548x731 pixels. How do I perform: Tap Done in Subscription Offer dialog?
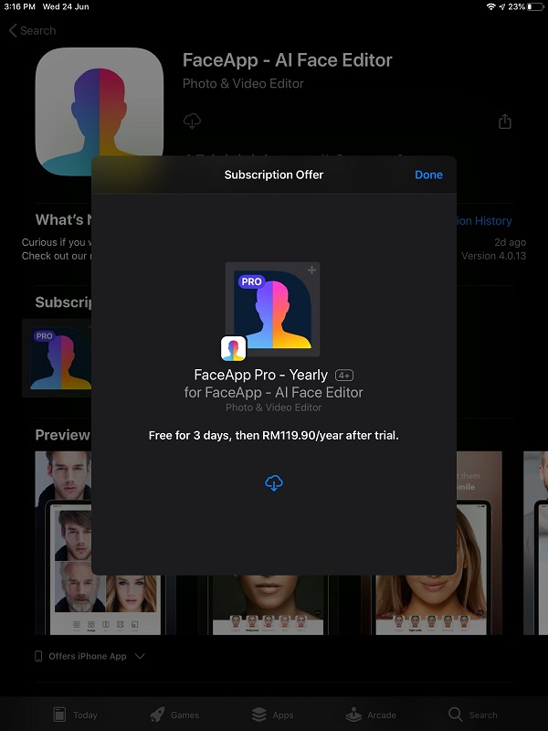point(428,175)
